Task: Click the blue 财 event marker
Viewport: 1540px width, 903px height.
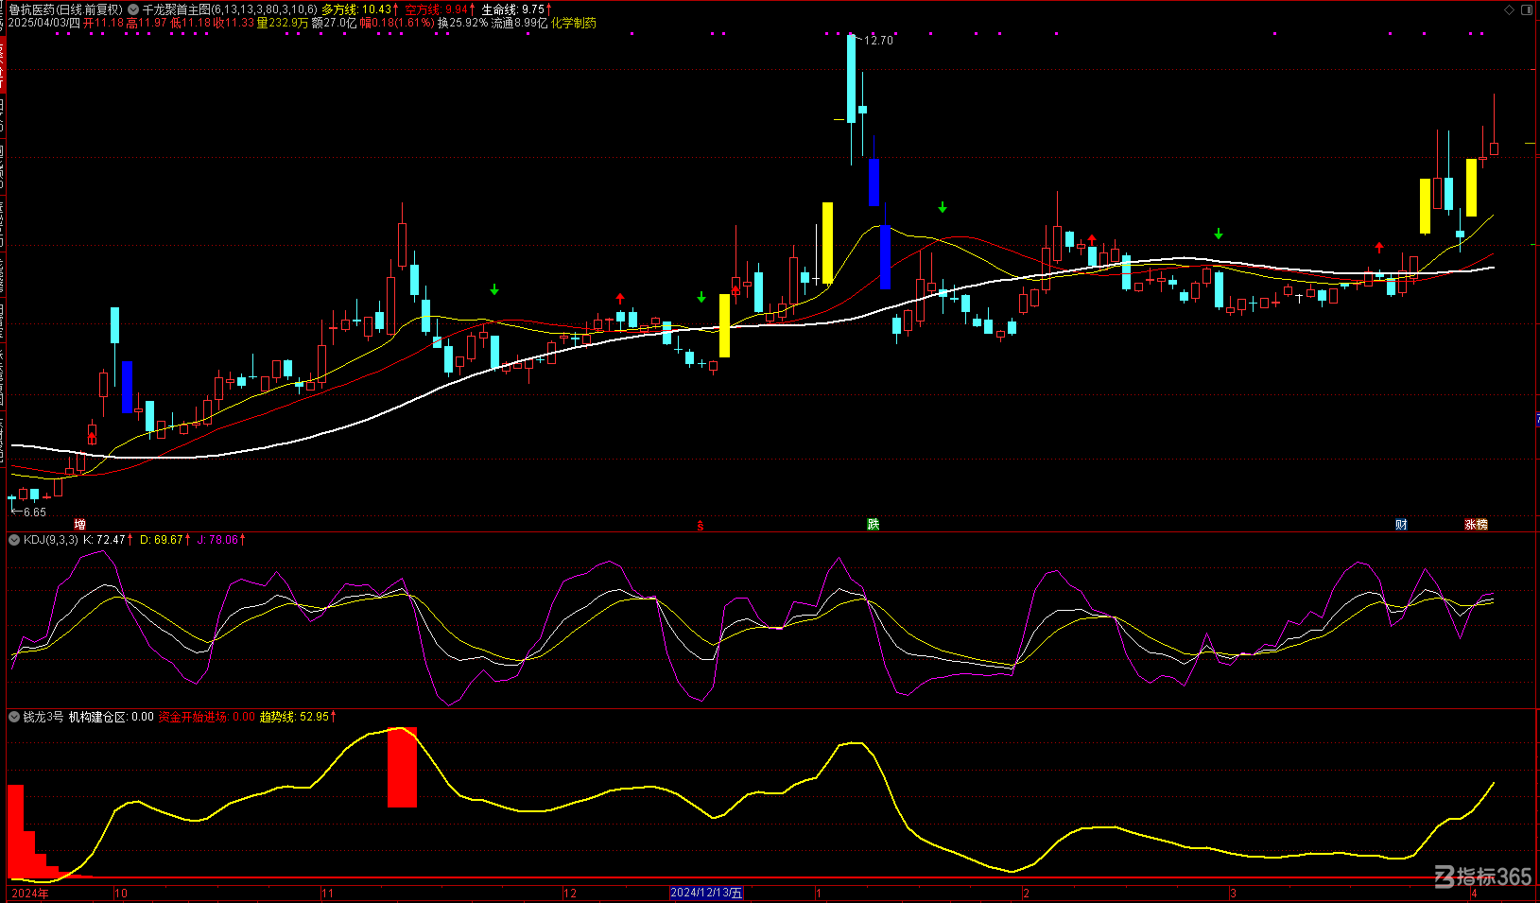Action: point(1401,525)
